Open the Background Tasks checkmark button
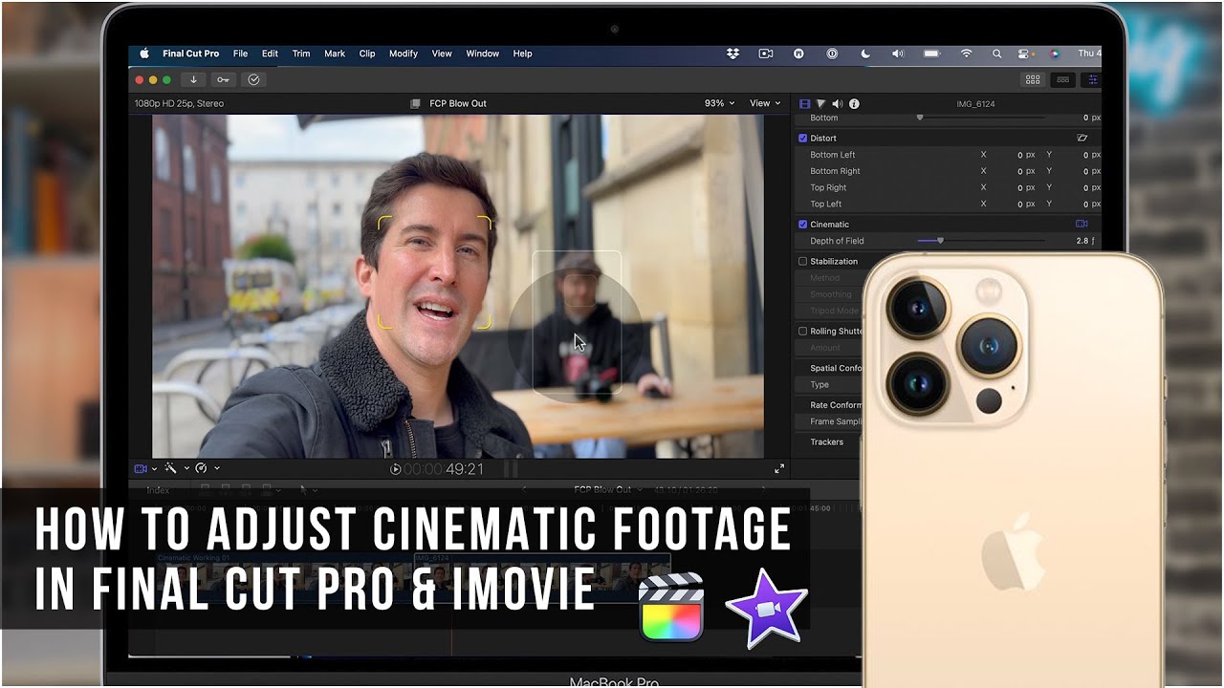 (x=253, y=80)
